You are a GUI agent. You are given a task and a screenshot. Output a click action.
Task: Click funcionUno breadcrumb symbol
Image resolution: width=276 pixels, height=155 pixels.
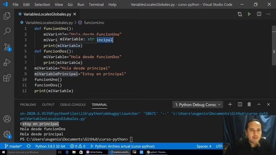click(94, 23)
